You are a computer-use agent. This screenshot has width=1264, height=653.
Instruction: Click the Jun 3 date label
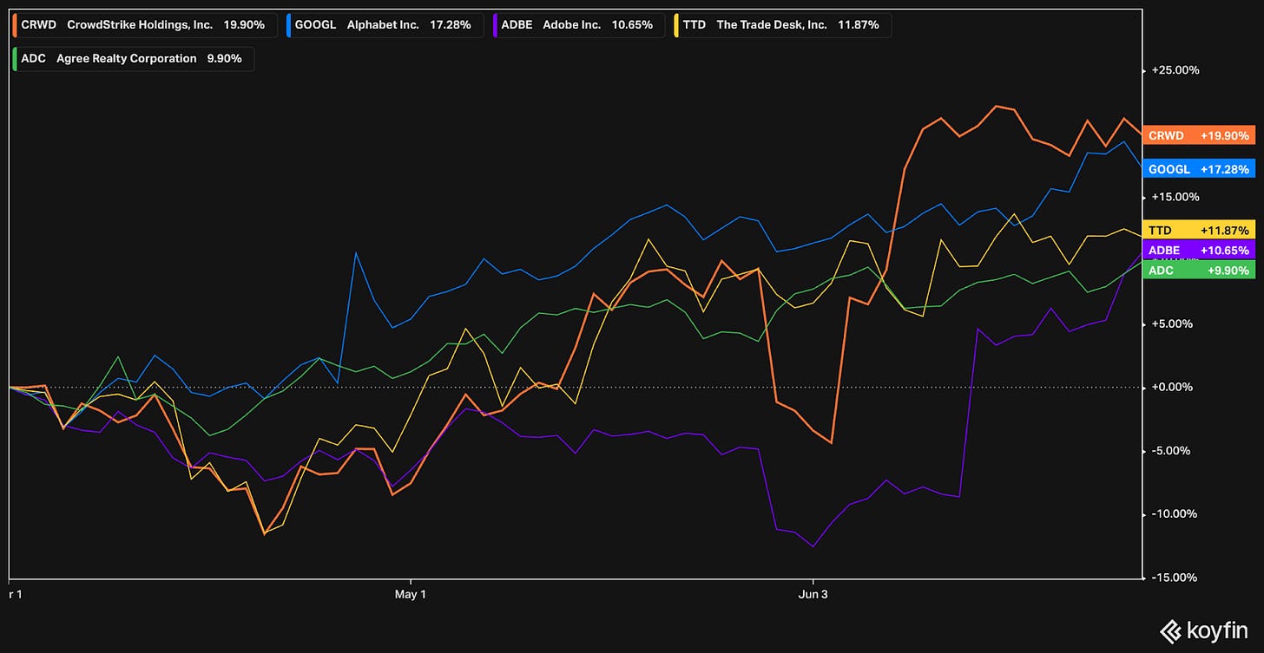pos(813,595)
